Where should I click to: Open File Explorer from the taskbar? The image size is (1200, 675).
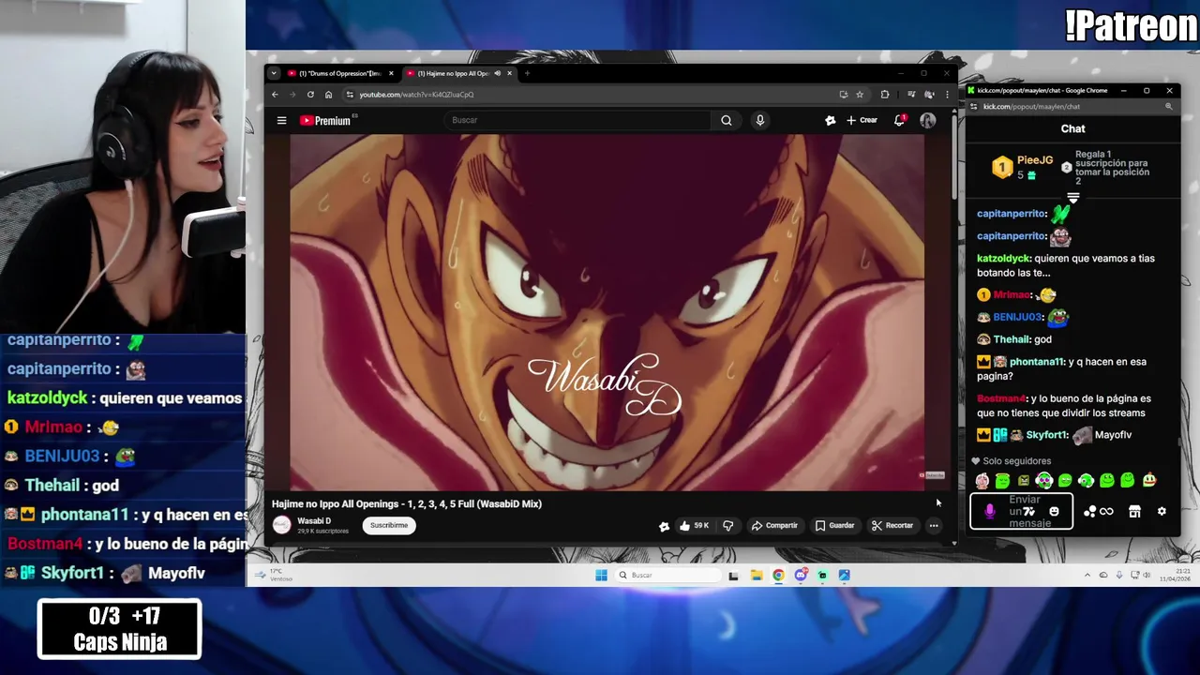tap(756, 575)
